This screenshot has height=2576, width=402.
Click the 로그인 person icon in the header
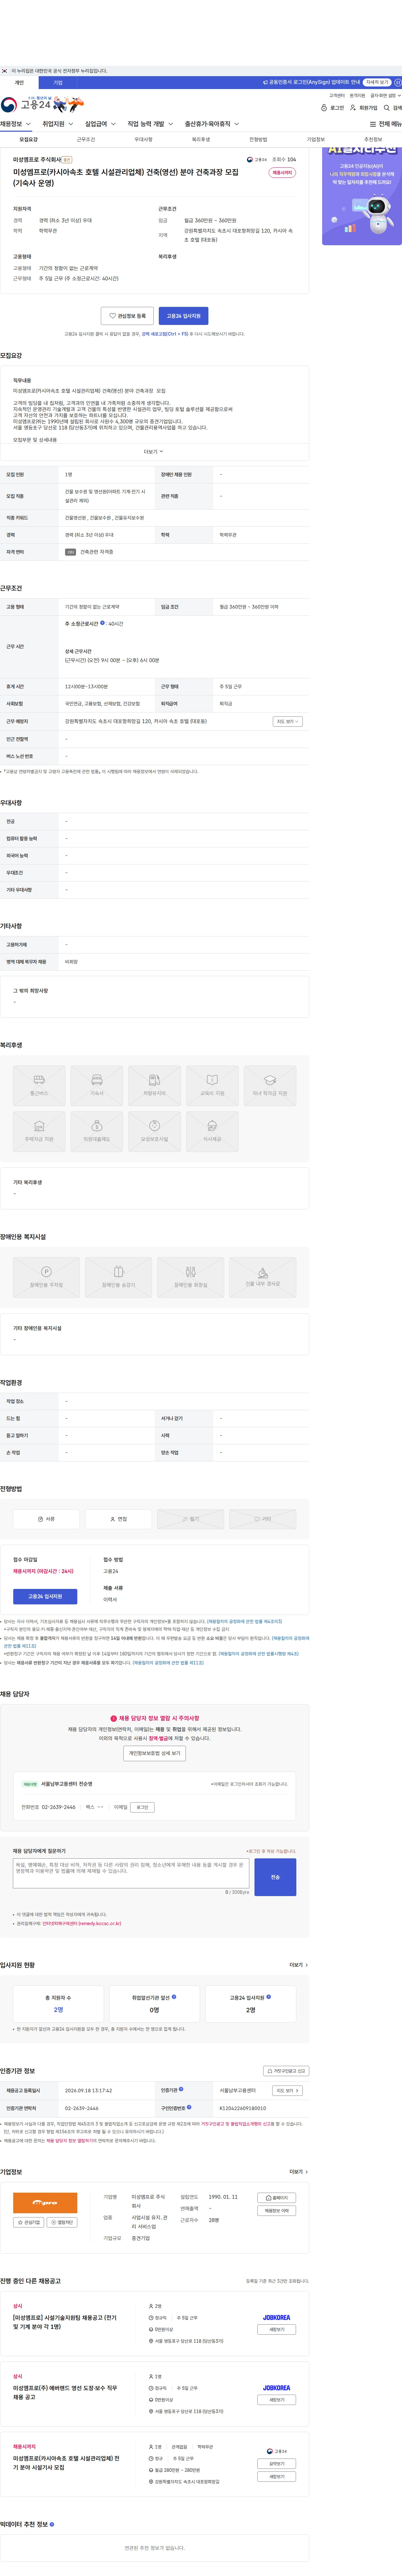coord(324,108)
